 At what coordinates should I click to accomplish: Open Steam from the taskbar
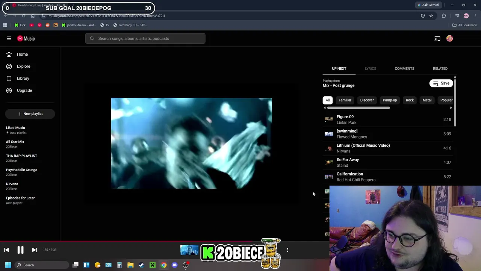pos(141,265)
